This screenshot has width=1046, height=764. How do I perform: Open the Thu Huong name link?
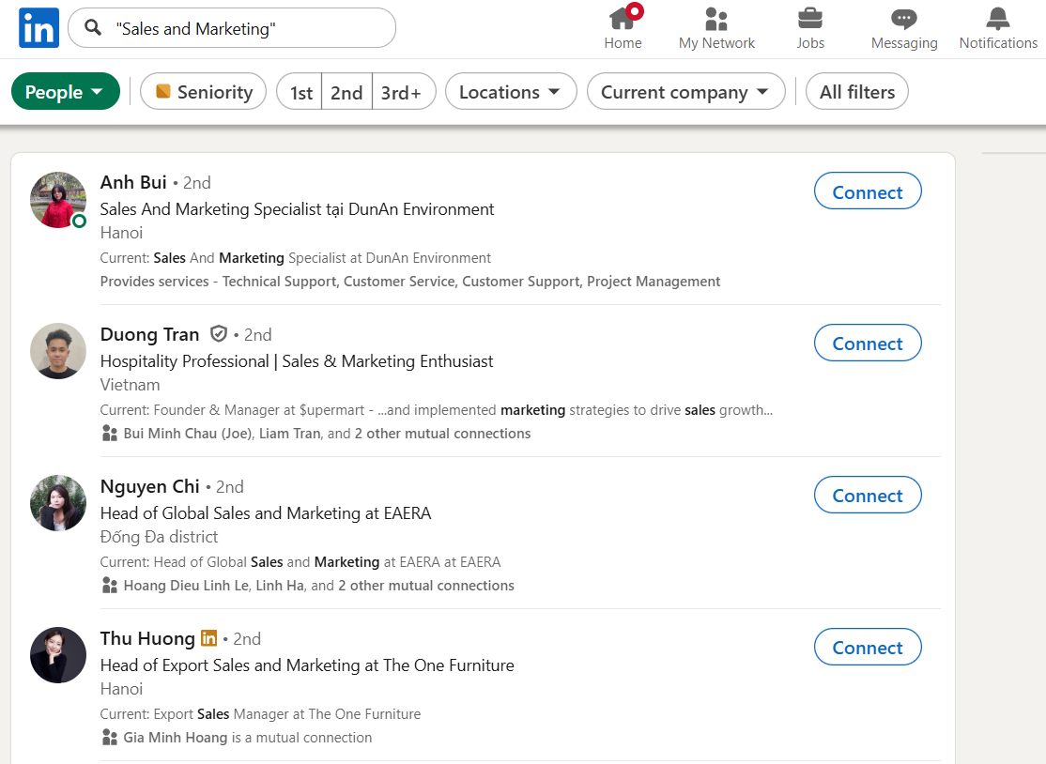(x=147, y=638)
